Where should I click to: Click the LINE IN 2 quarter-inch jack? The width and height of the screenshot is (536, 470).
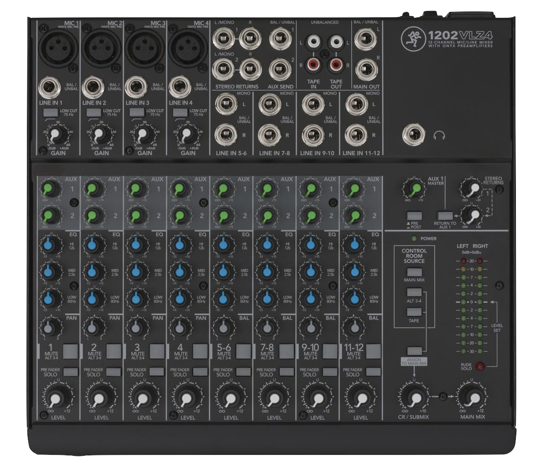click(93, 88)
